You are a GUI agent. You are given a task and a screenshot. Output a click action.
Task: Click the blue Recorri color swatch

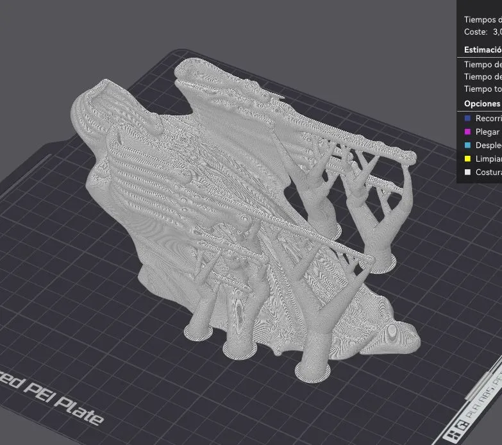point(467,119)
